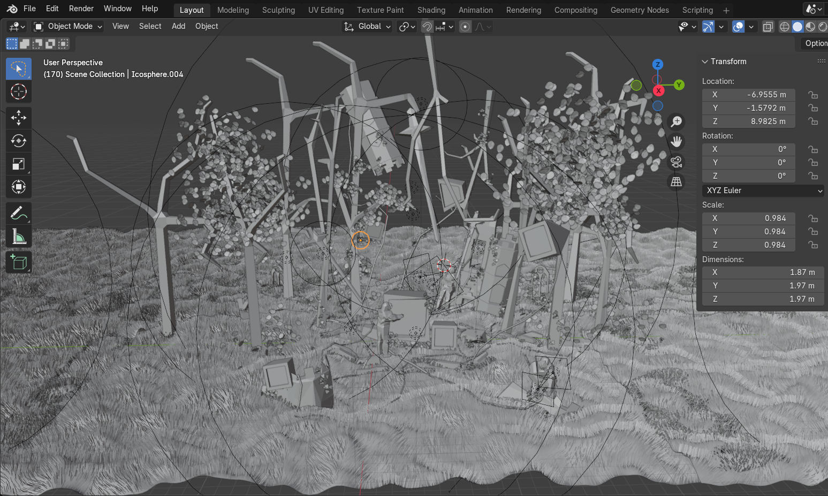This screenshot has height=496, width=828.
Task: Open the File menu
Action: point(30,9)
